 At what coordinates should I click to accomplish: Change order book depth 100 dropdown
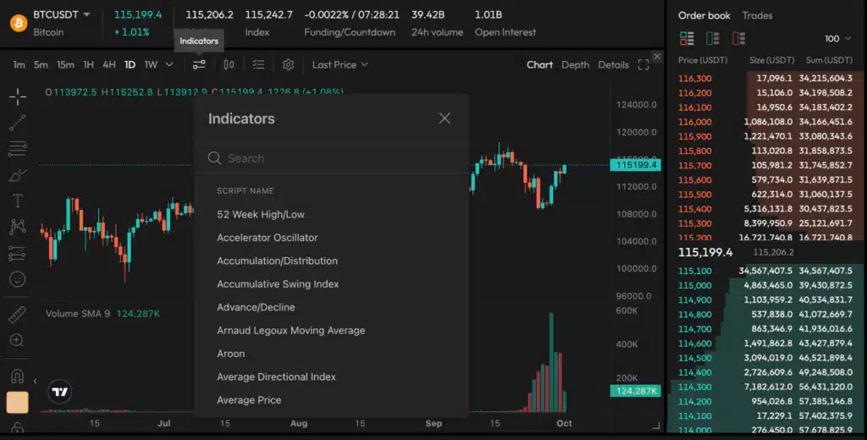pos(838,39)
